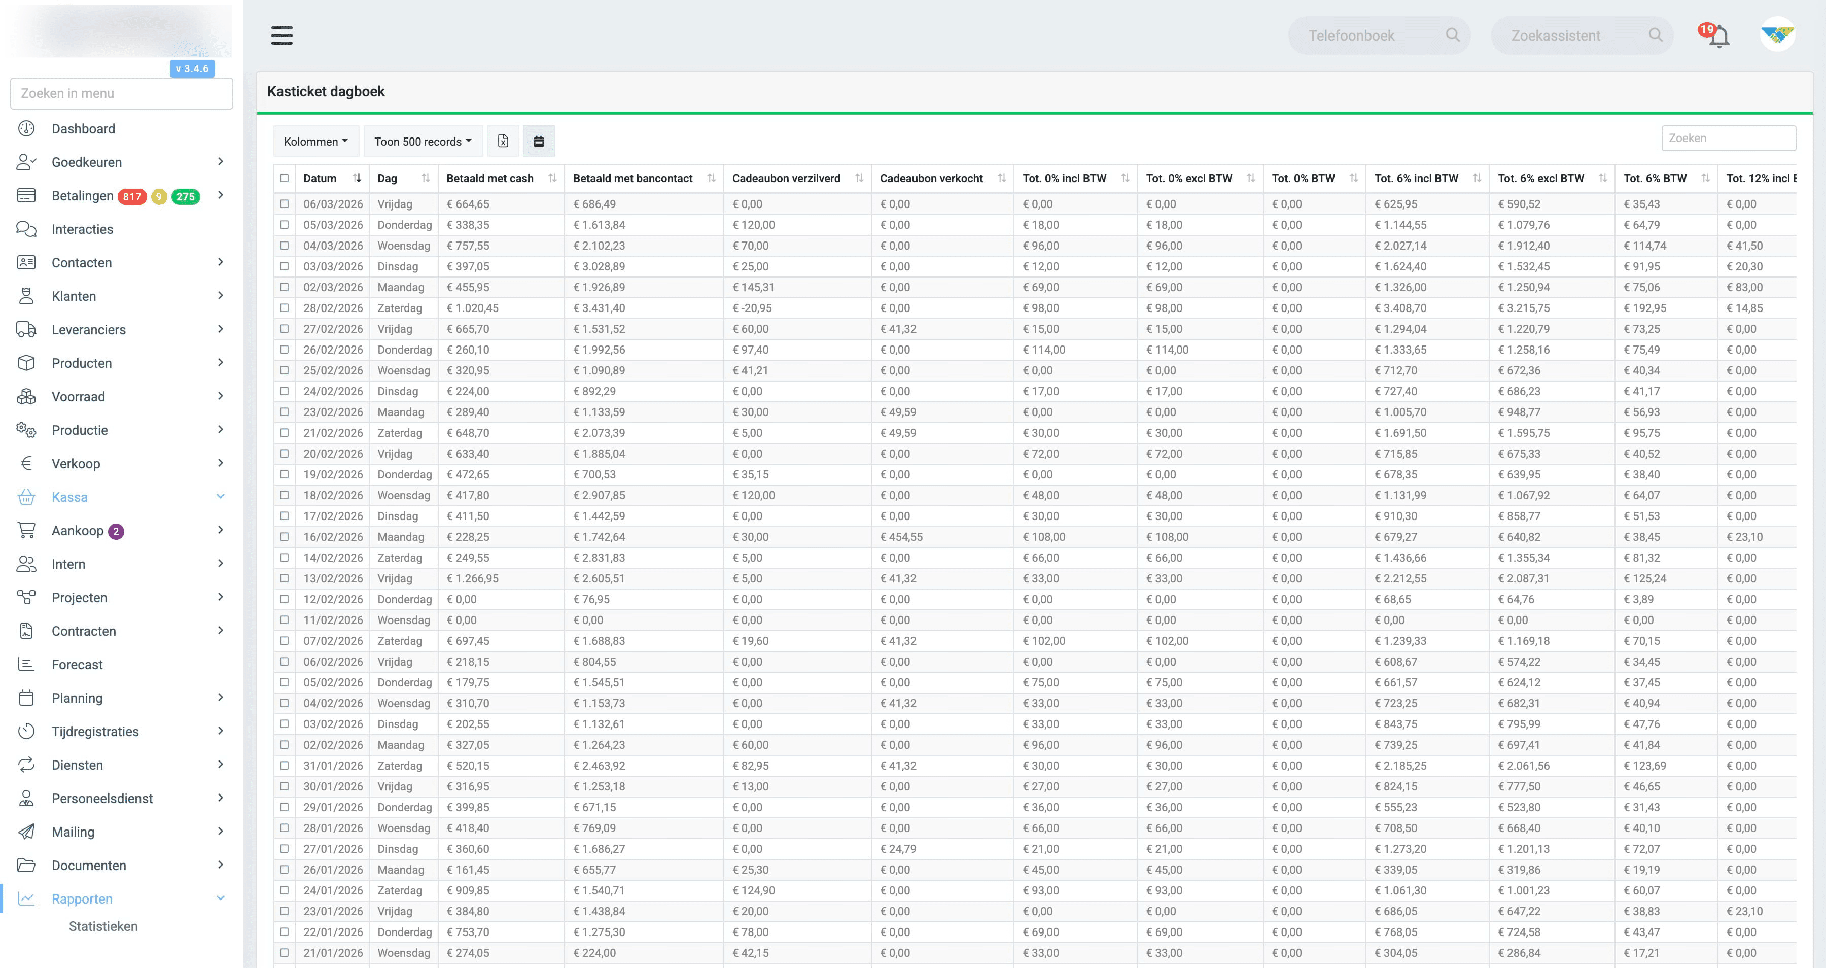Tick the checkbox for 31/01/2026
This screenshot has height=968, width=1826.
(284, 765)
